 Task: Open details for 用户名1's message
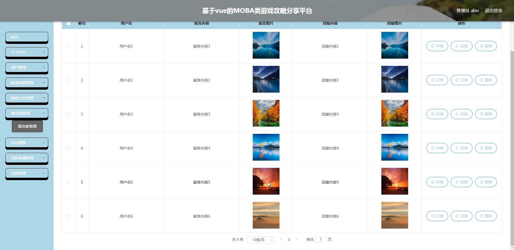coord(437,46)
